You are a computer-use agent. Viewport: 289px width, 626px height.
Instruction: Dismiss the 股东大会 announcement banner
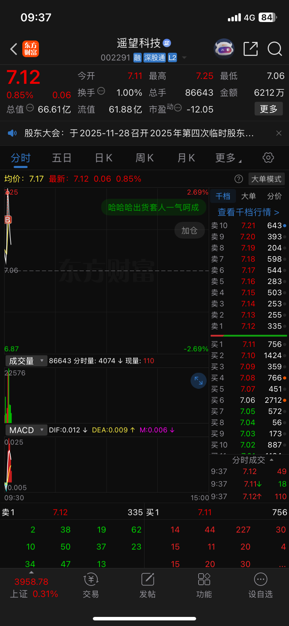pyautogui.click(x=279, y=133)
